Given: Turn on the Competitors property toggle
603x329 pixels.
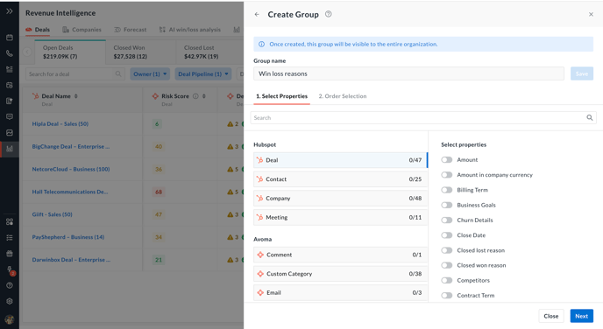Looking at the screenshot, I should click(446, 280).
